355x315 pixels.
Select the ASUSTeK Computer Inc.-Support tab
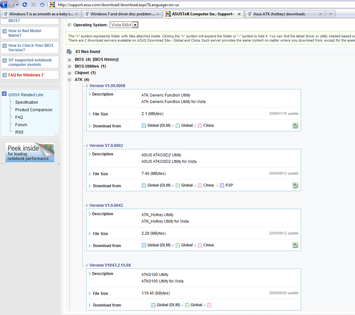point(203,14)
